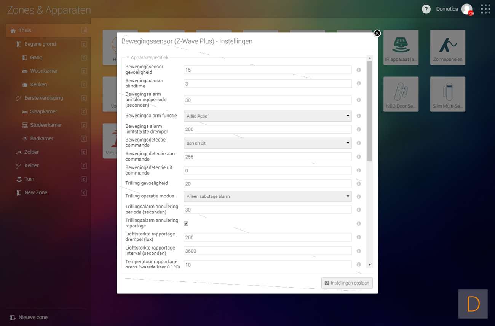This screenshot has height=326, width=495.
Task: Edit the Bewegingsdetectie aan commando field
Action: [267, 157]
